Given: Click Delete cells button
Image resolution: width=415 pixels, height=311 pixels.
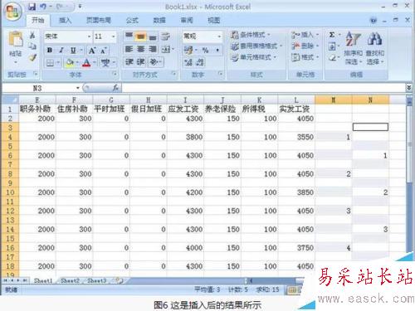Looking at the screenshot, I should (305, 46).
